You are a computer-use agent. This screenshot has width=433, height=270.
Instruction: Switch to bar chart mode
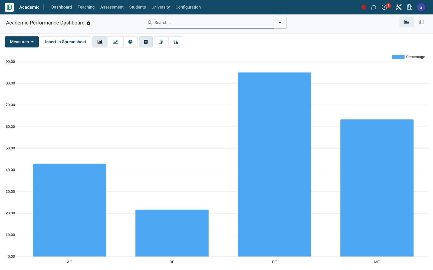pos(100,42)
